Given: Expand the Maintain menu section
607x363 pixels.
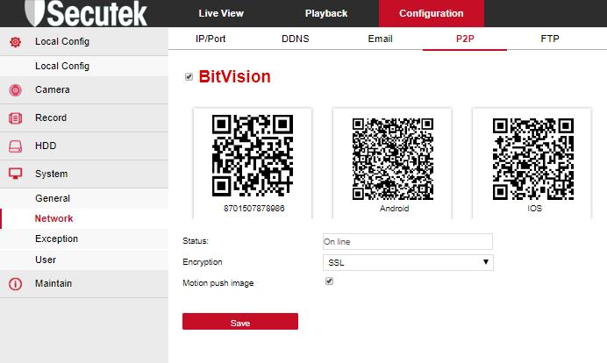Looking at the screenshot, I should 84,284.
